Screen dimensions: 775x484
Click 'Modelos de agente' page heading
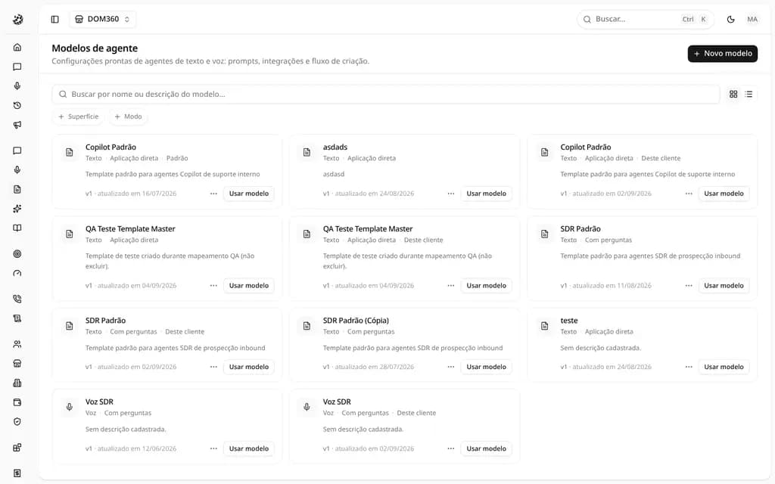pos(95,48)
